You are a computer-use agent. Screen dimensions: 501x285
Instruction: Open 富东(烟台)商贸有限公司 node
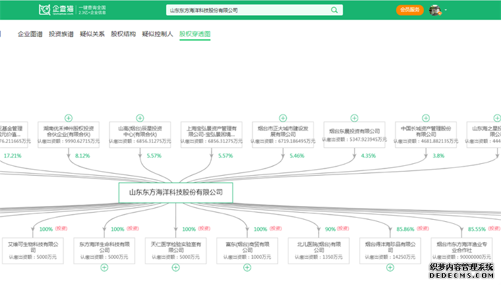(247, 251)
